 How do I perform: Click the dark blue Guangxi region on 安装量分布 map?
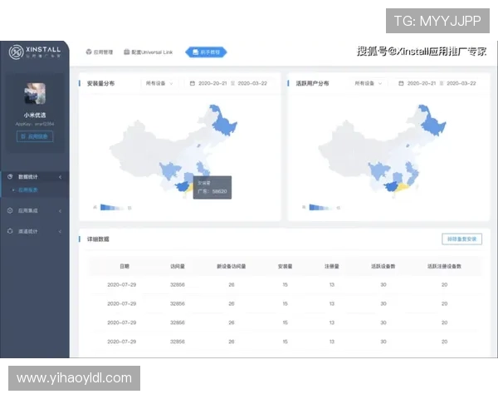[183, 186]
